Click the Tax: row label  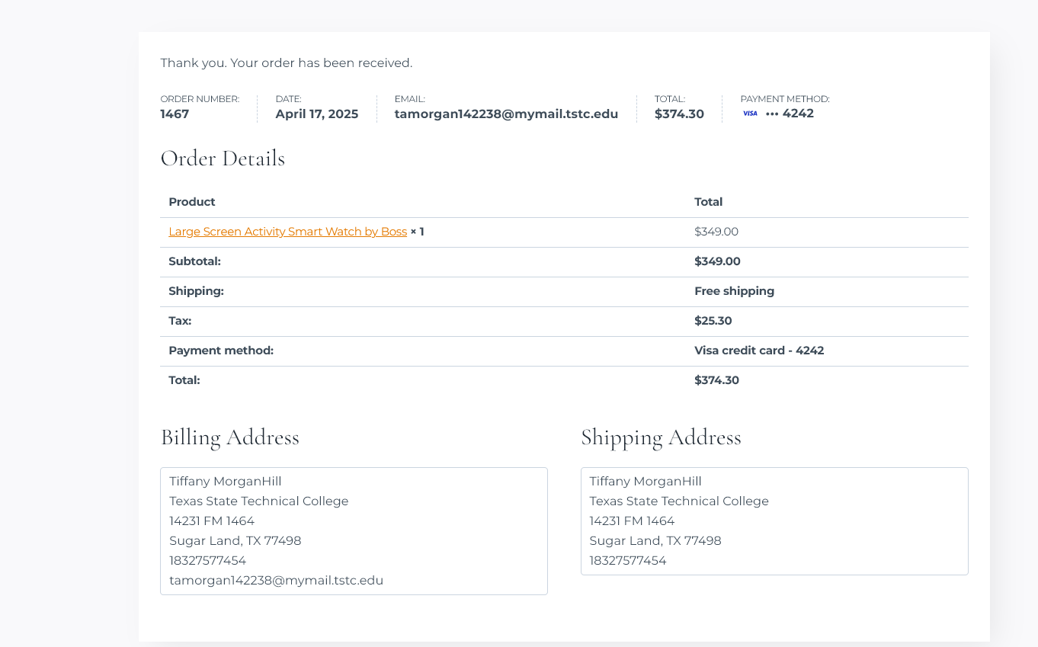180,321
